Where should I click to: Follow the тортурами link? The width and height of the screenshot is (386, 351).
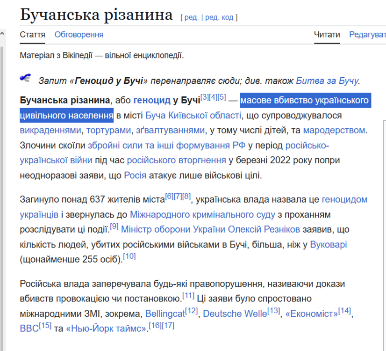(x=108, y=130)
